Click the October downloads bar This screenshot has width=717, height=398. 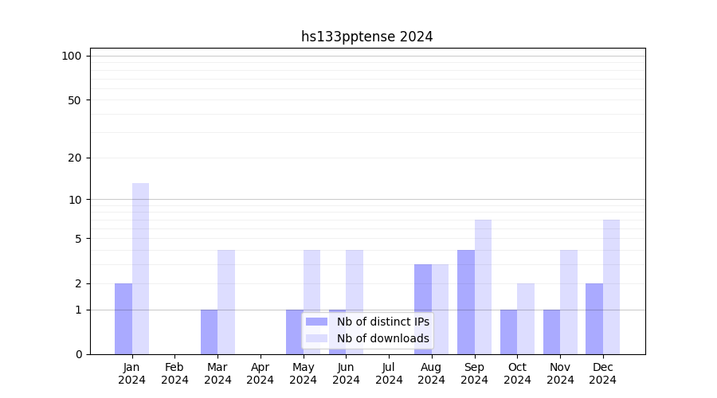pos(526,318)
